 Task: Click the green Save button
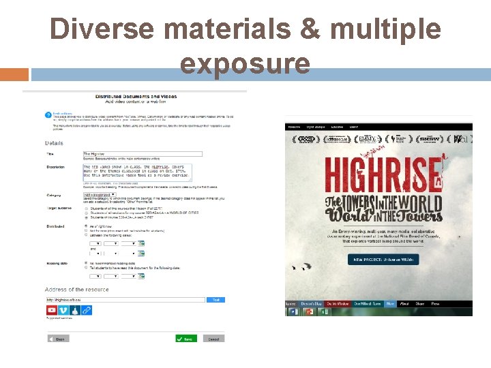186,339
